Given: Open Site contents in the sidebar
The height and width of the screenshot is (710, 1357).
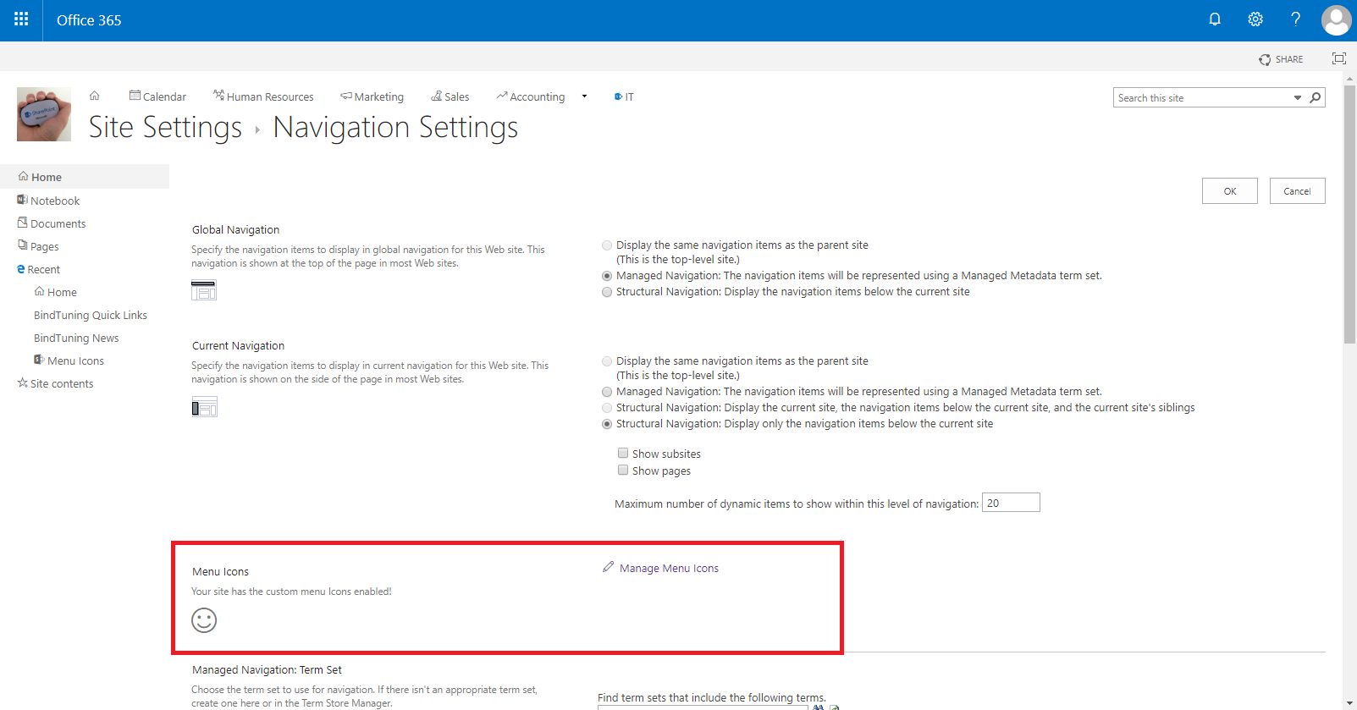Looking at the screenshot, I should tap(55, 383).
